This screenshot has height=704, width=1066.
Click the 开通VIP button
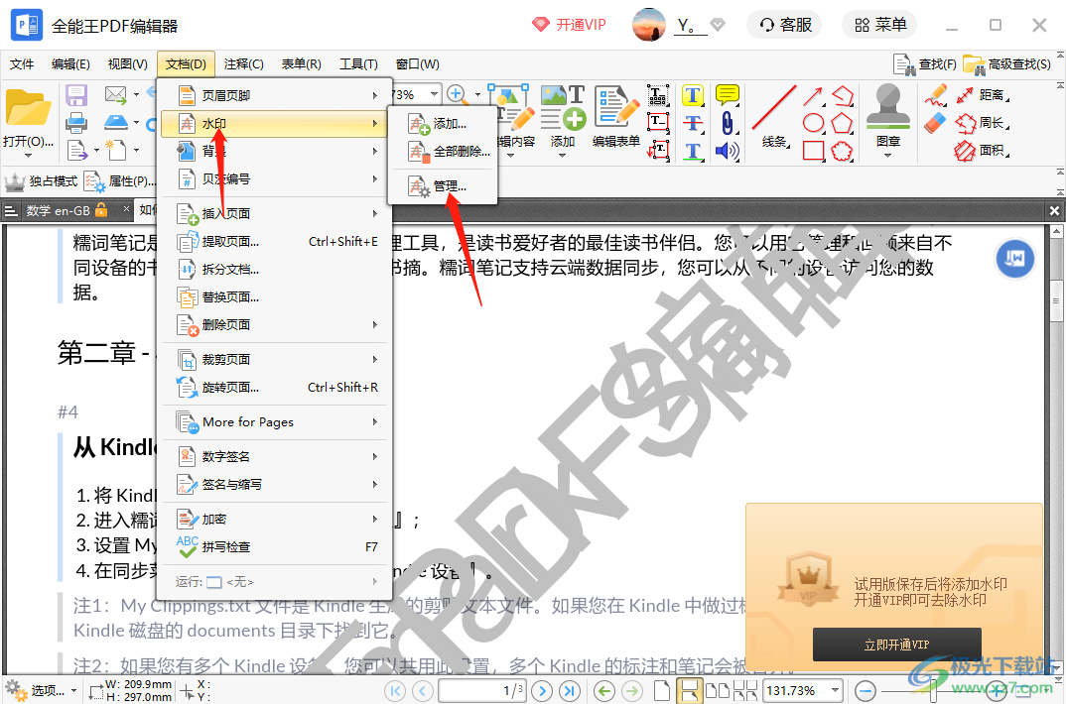pyautogui.click(x=569, y=25)
